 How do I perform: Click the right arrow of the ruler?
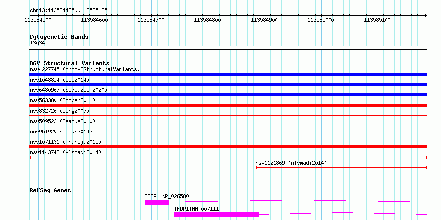[425, 15]
